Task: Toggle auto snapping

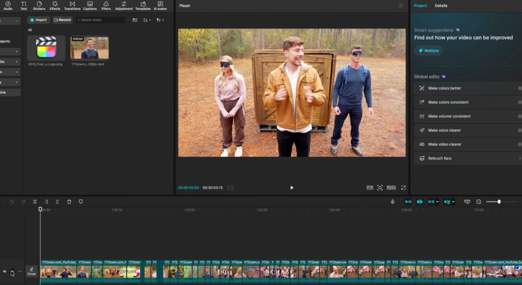Action: tap(420, 202)
